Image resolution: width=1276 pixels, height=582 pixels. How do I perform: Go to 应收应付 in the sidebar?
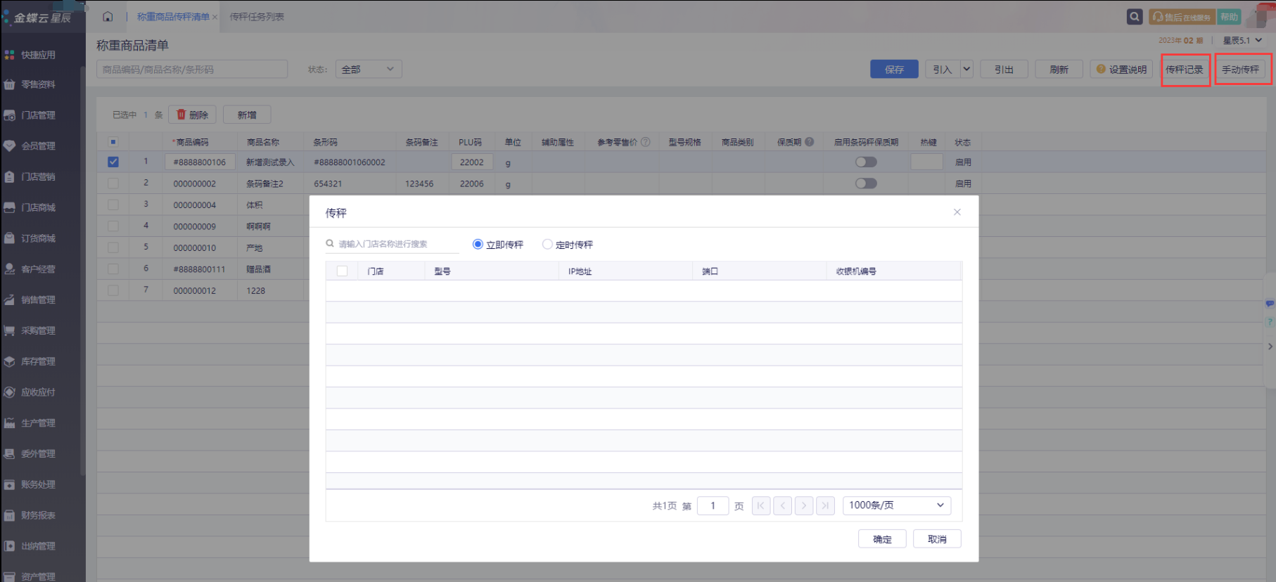click(x=38, y=392)
